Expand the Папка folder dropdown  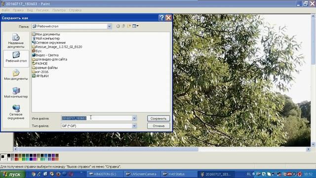coord(109,26)
